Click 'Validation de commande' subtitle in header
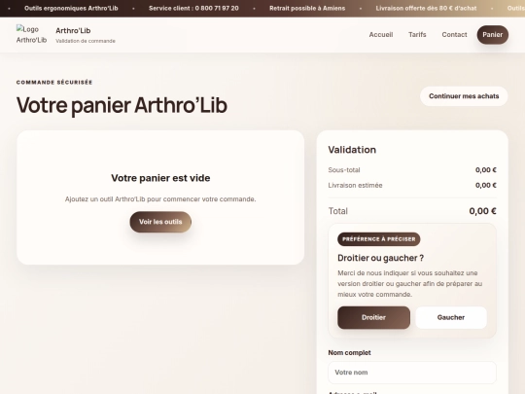Viewport: 525px width, 394px height. (86, 41)
